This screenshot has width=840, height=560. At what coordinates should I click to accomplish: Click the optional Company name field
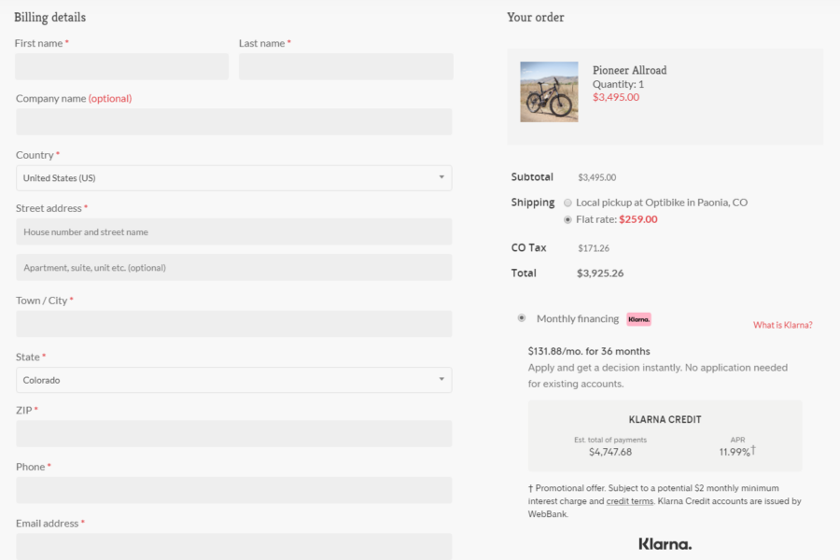pos(233,121)
